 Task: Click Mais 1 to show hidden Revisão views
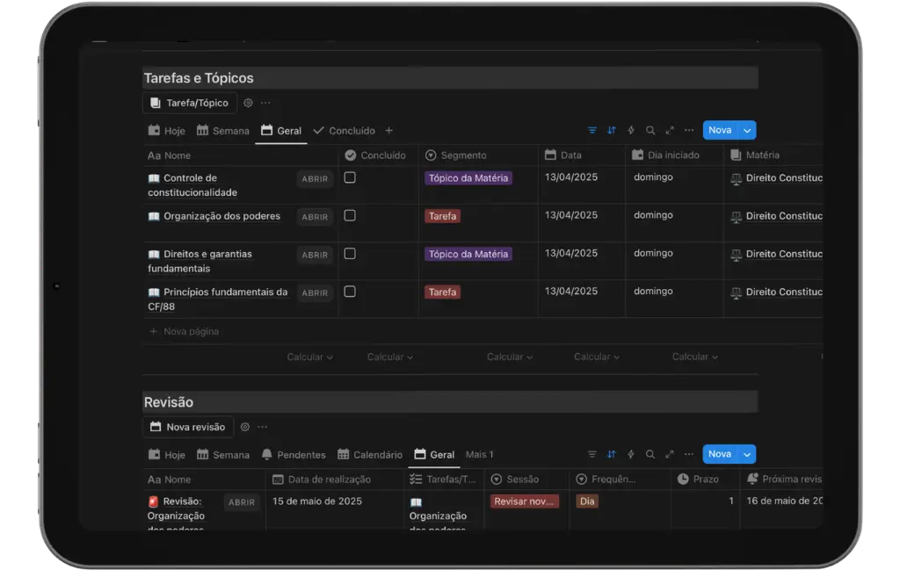479,454
